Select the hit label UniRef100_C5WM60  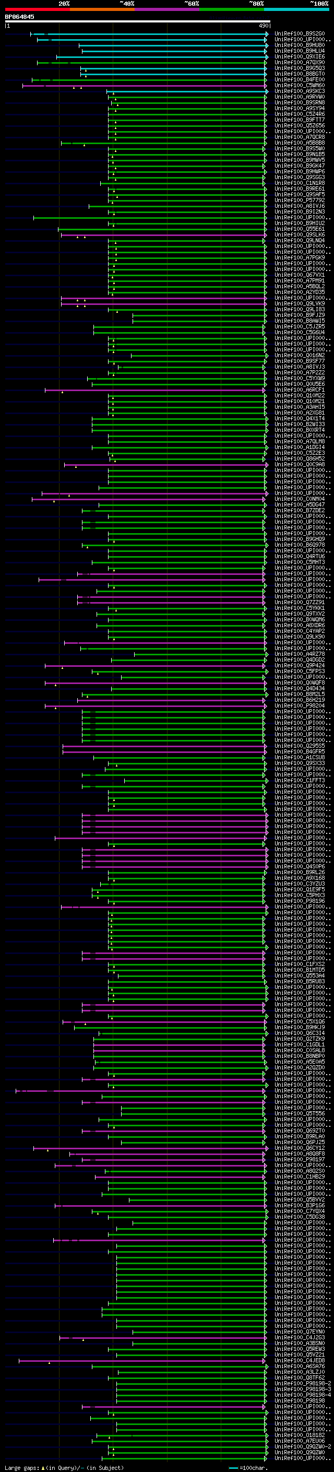[x=300, y=85]
